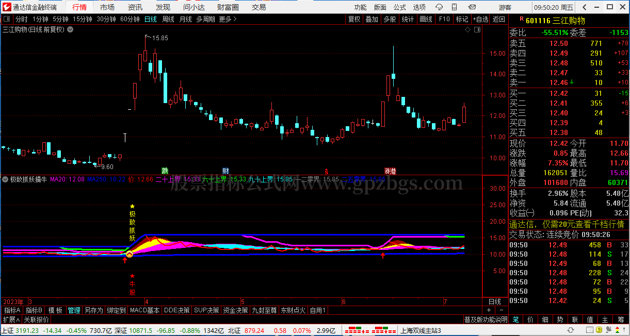Switch to the MACD基本 indicator

click(144, 310)
